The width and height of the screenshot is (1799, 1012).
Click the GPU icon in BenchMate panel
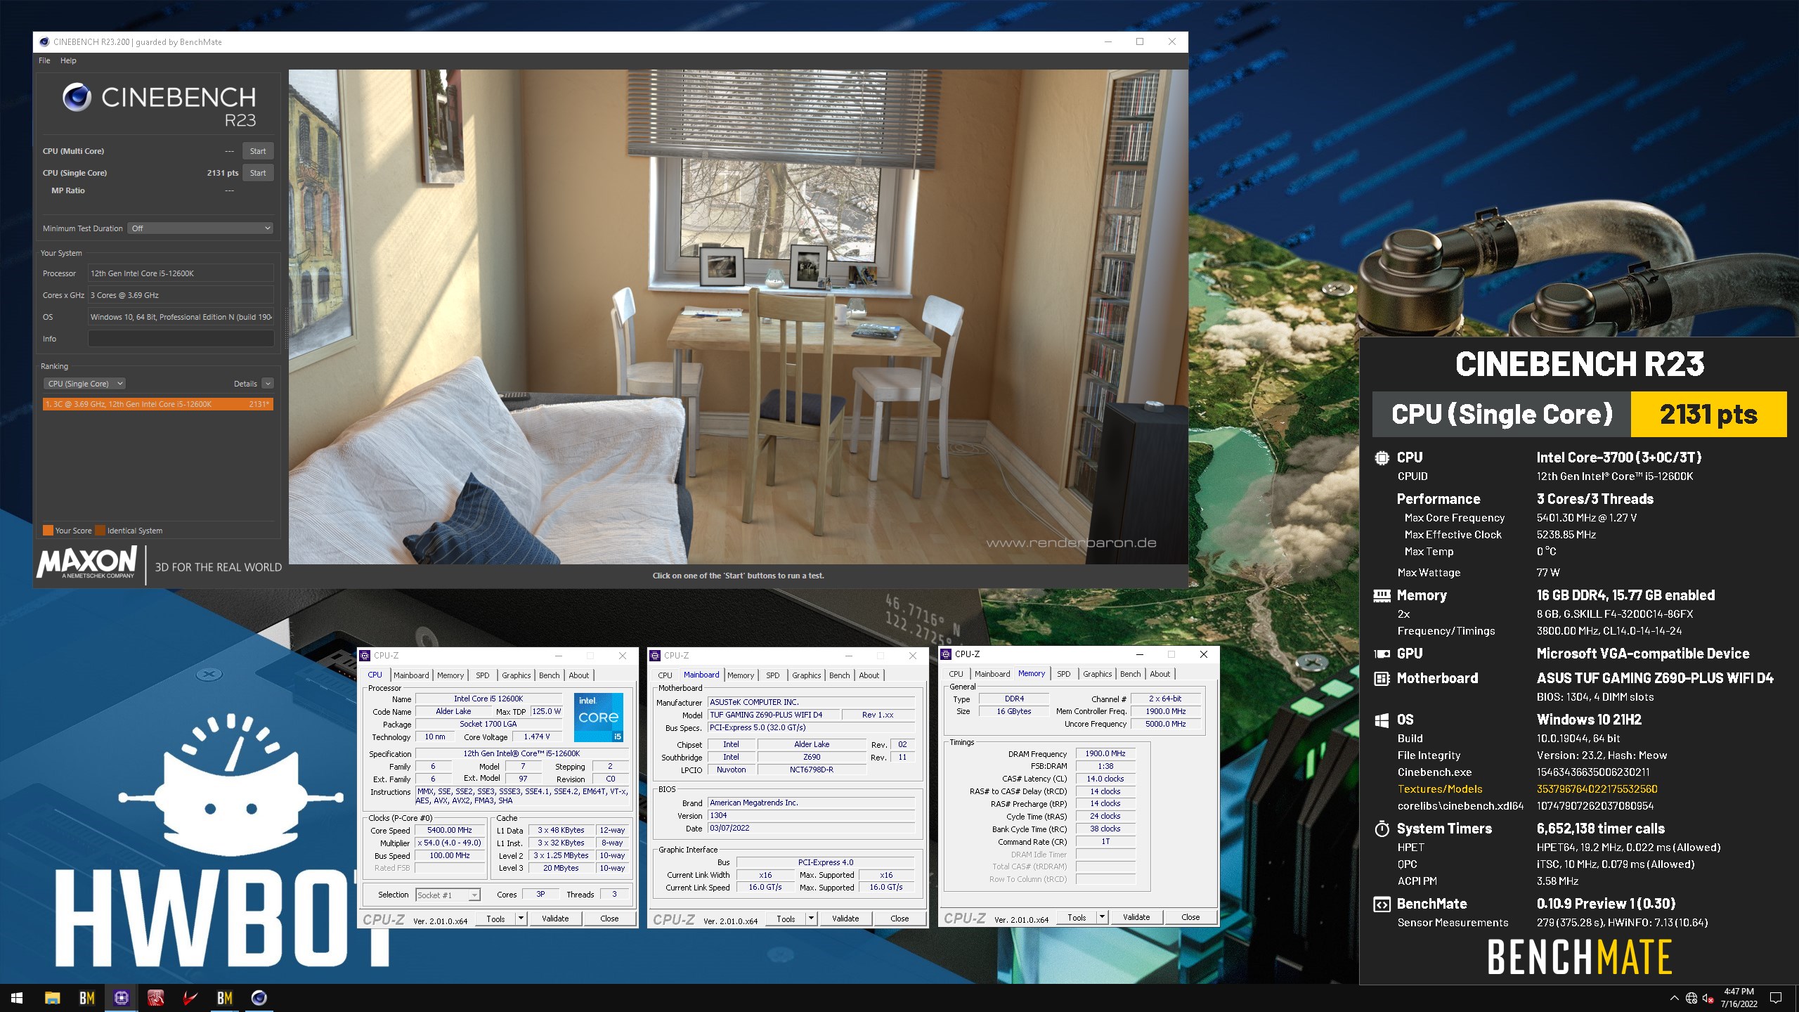click(1382, 654)
